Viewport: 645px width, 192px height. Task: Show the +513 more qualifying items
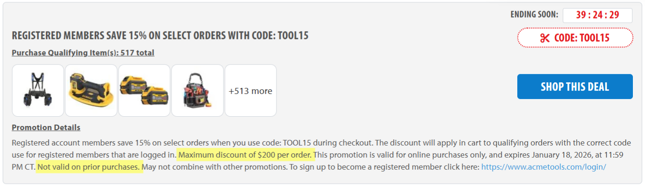(x=250, y=91)
